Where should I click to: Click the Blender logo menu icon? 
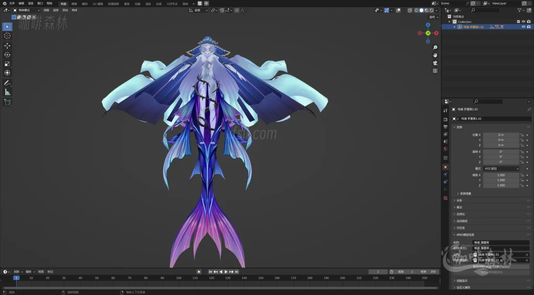pos(4,4)
